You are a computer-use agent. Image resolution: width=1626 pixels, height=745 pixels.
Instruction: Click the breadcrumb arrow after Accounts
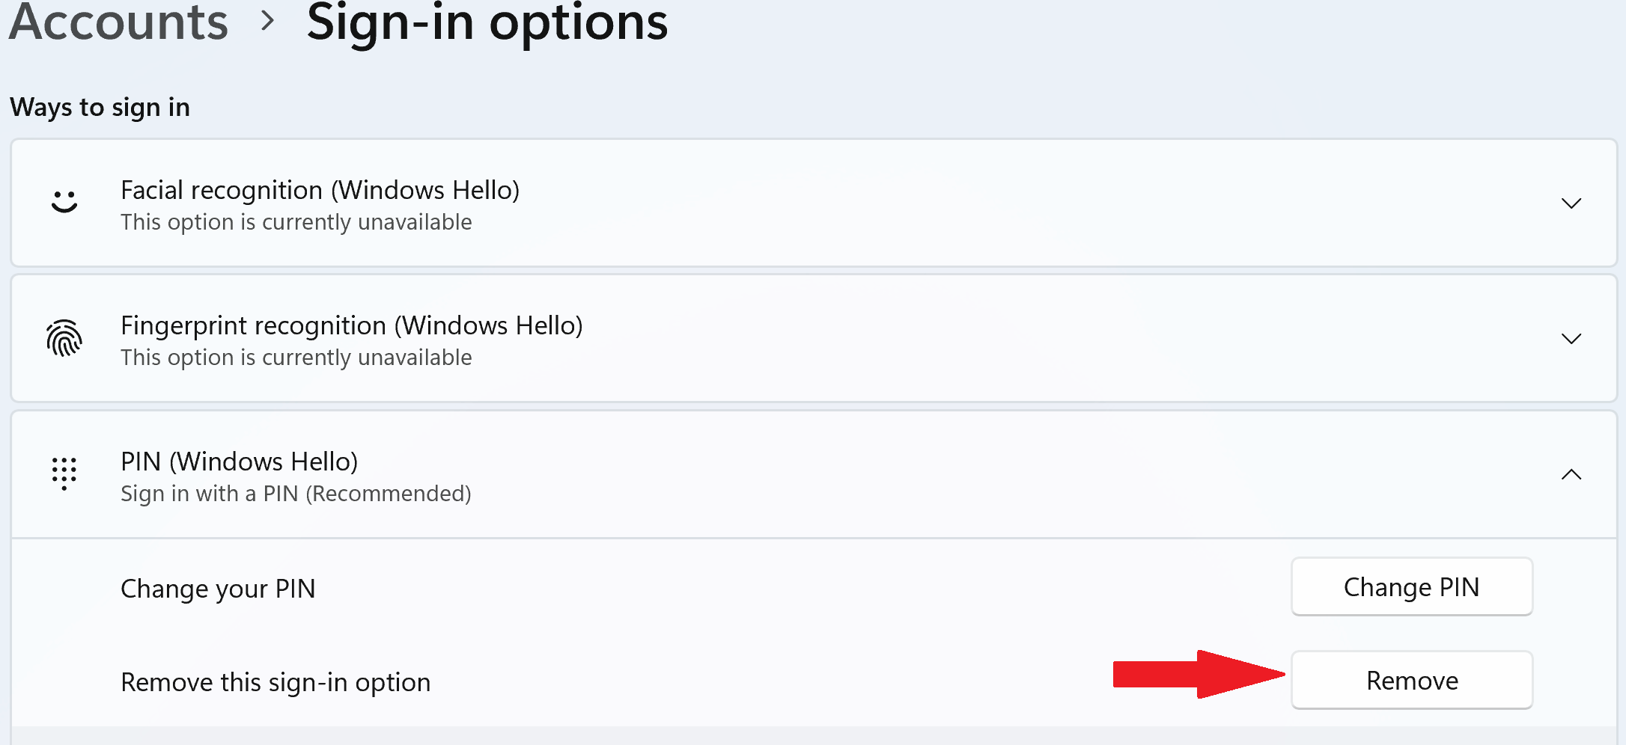[268, 21]
